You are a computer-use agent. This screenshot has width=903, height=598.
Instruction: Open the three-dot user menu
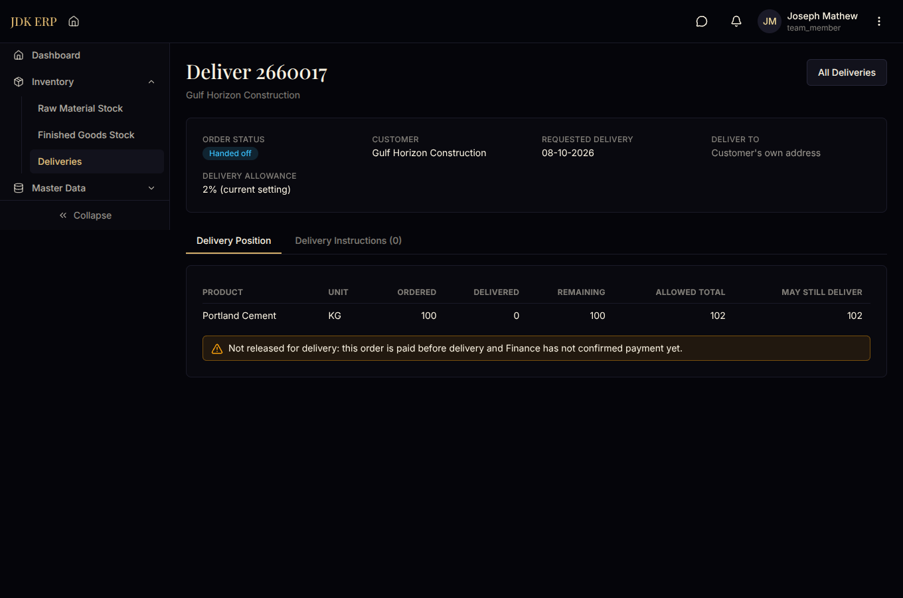tap(879, 21)
